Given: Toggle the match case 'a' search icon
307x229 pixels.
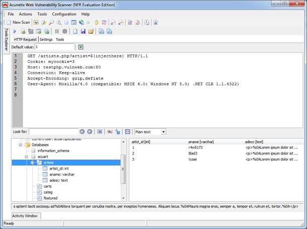Looking at the screenshot, I should (x=100, y=132).
